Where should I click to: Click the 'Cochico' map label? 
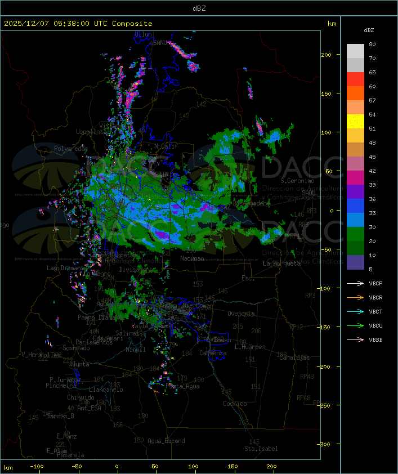(x=235, y=404)
